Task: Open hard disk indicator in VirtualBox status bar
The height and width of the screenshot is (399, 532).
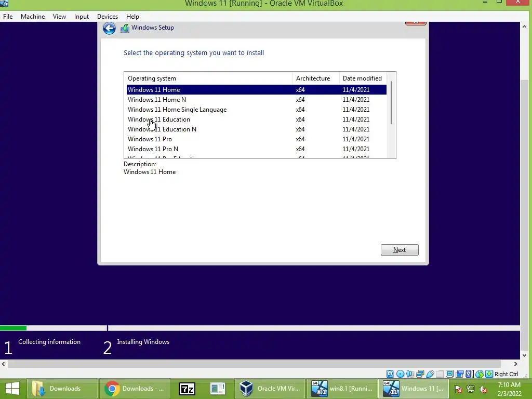Action: coord(390,374)
